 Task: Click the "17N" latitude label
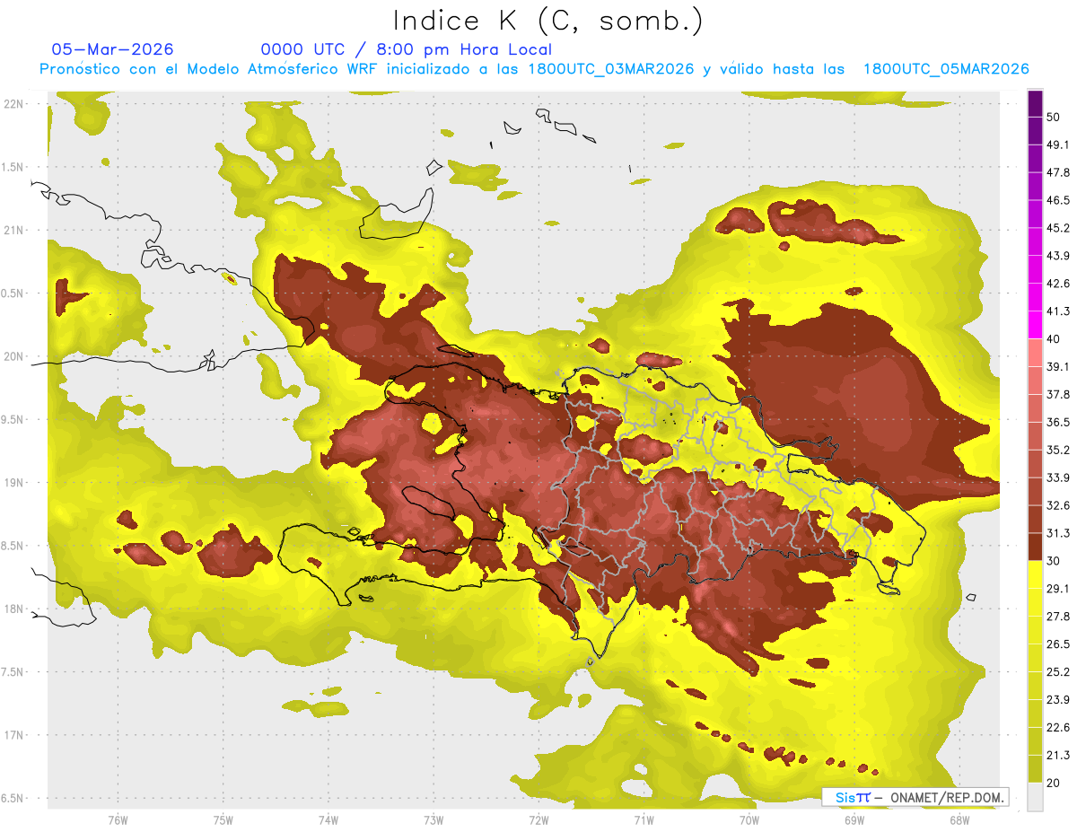(x=13, y=735)
